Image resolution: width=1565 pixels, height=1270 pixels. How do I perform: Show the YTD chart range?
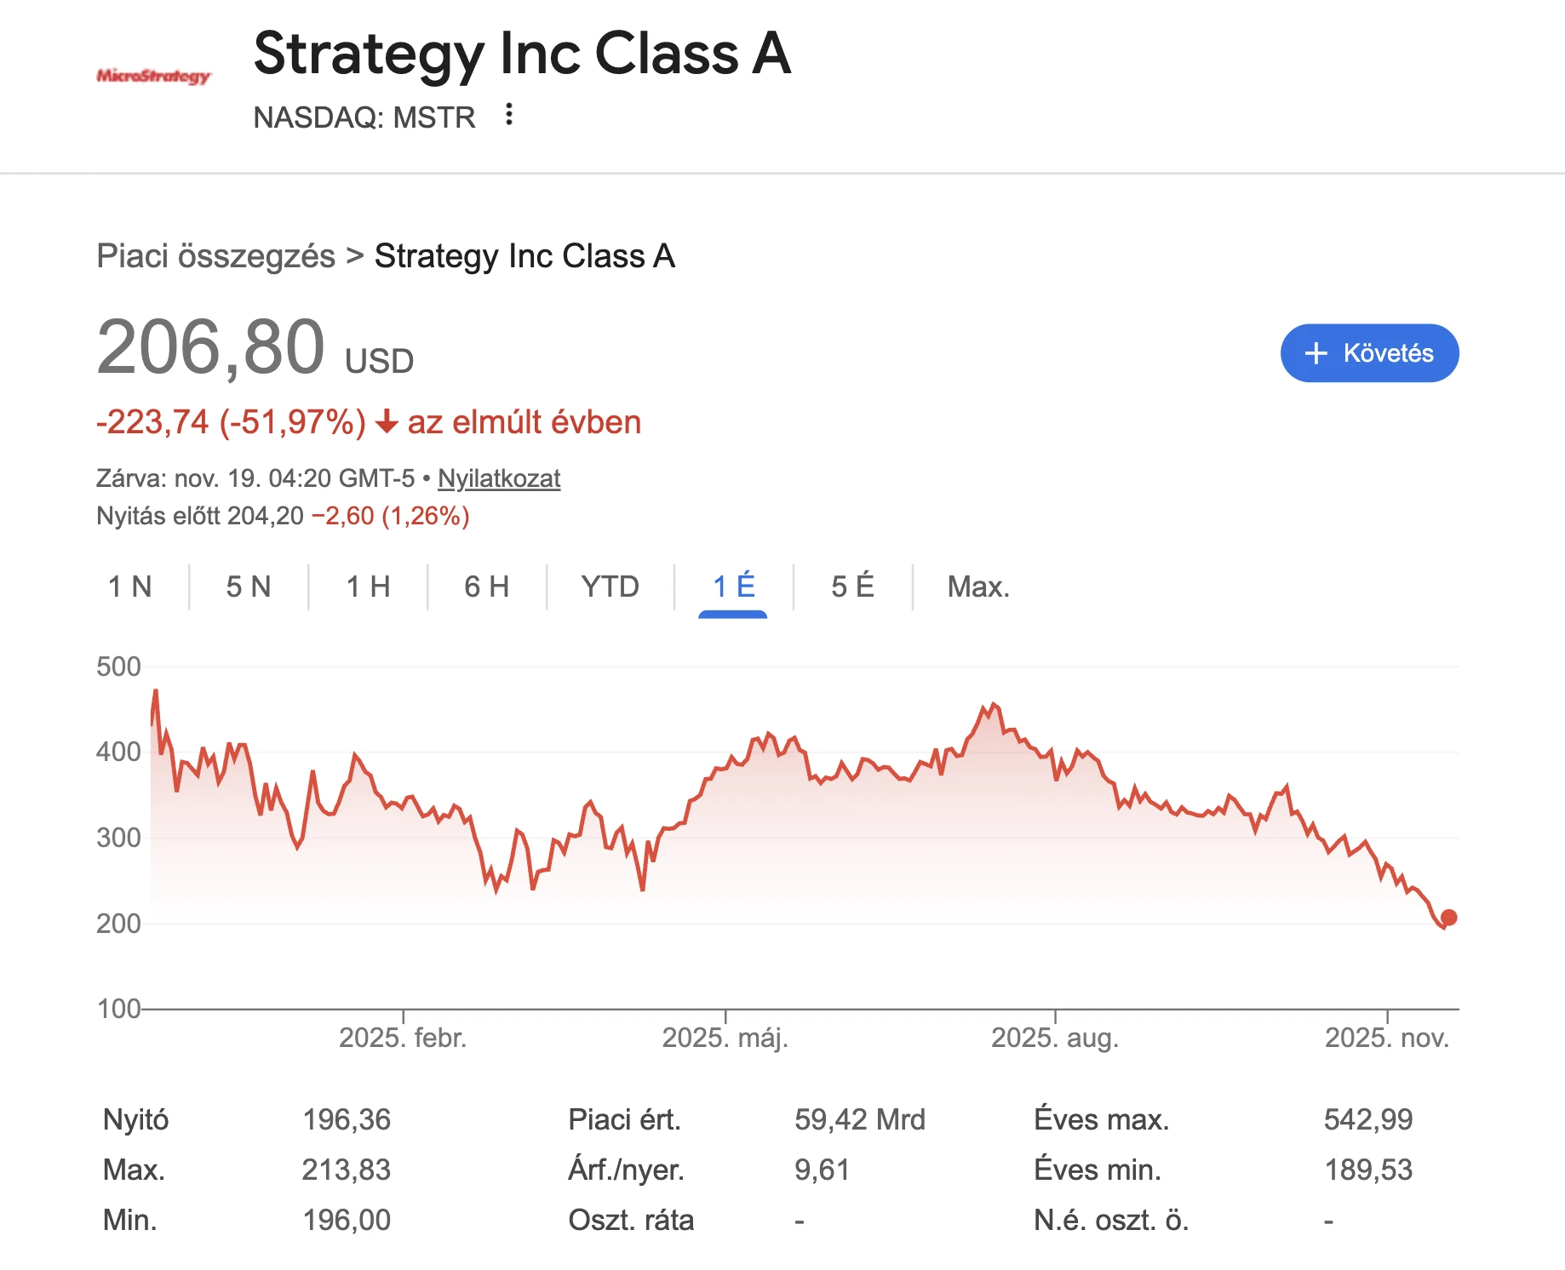click(x=610, y=586)
